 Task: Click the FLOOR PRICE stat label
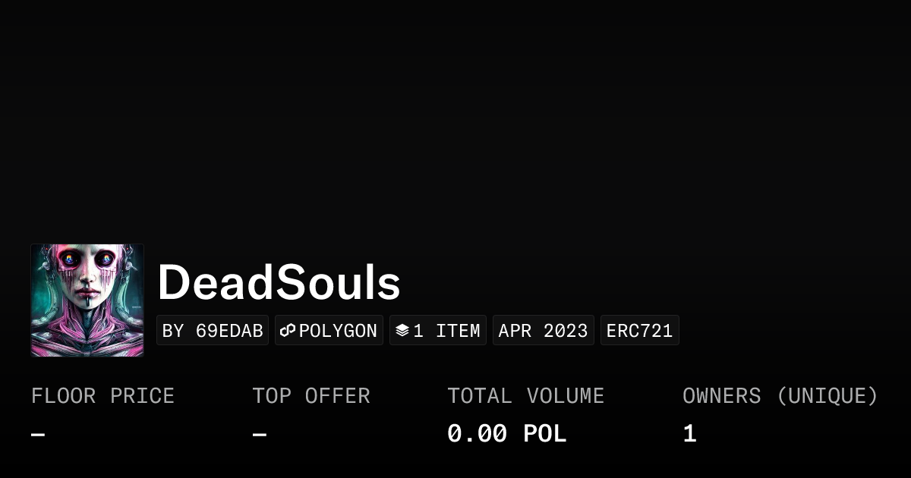pyautogui.click(x=102, y=395)
